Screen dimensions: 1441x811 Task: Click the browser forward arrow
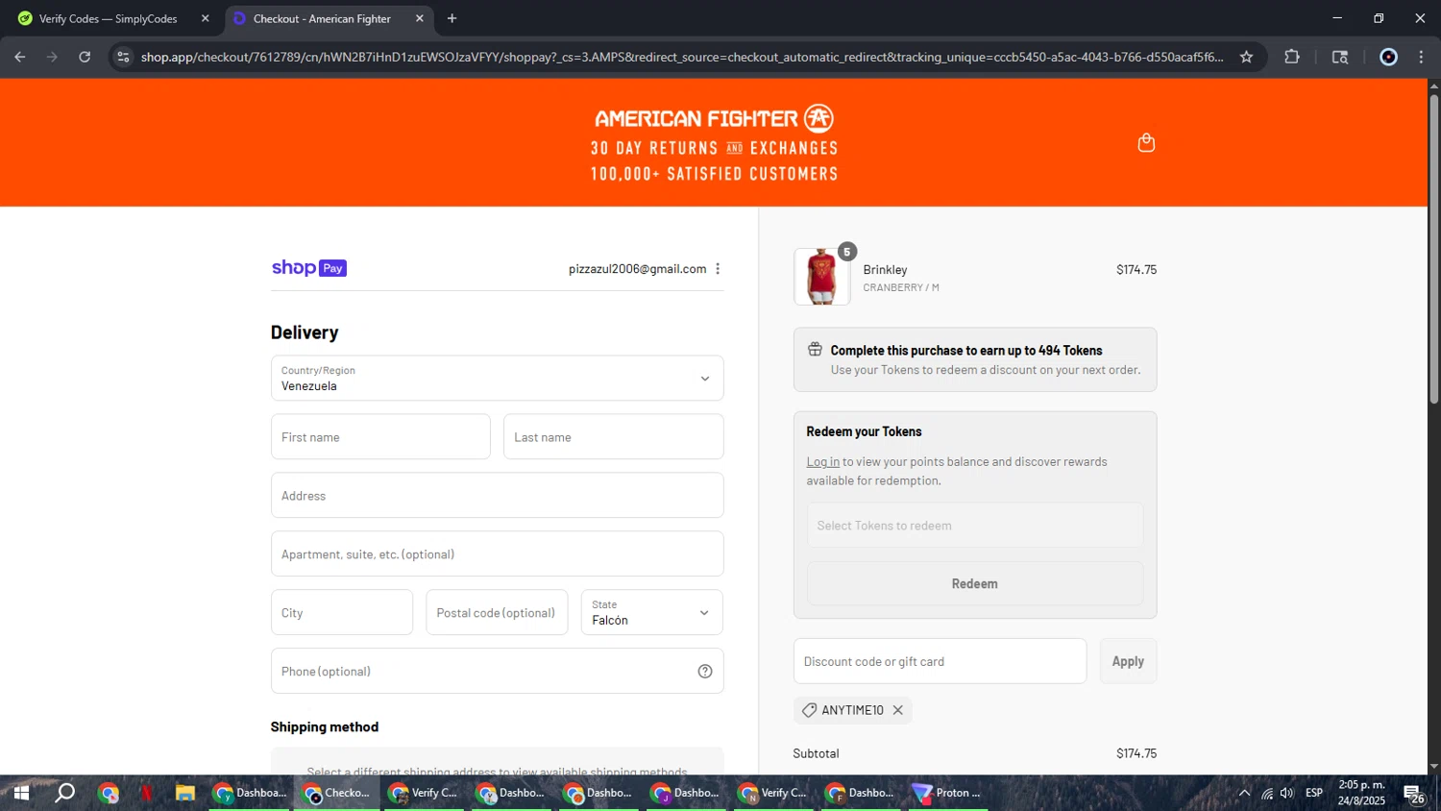tap(52, 57)
